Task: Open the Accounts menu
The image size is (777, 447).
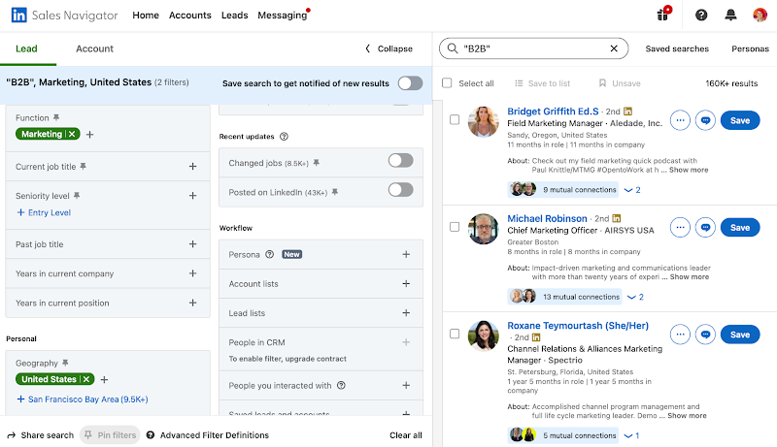Action: click(189, 16)
